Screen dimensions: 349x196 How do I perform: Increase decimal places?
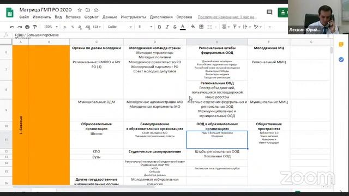point(88,27)
